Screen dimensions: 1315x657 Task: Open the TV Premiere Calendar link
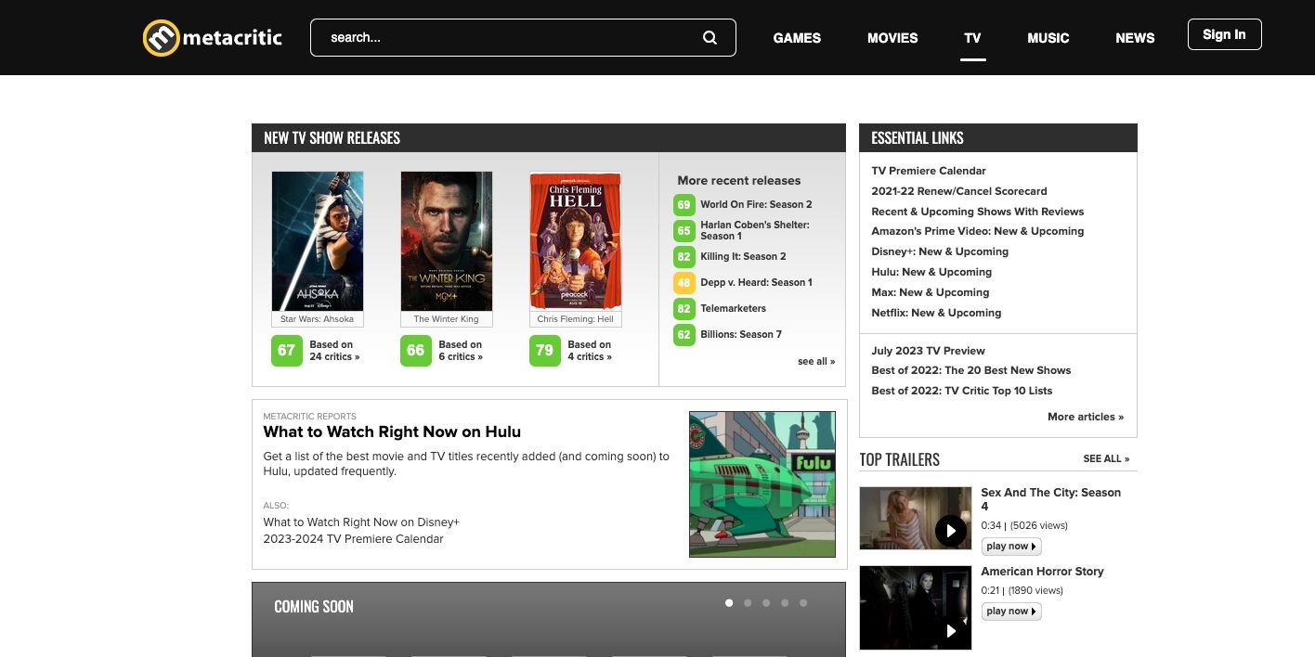[929, 170]
